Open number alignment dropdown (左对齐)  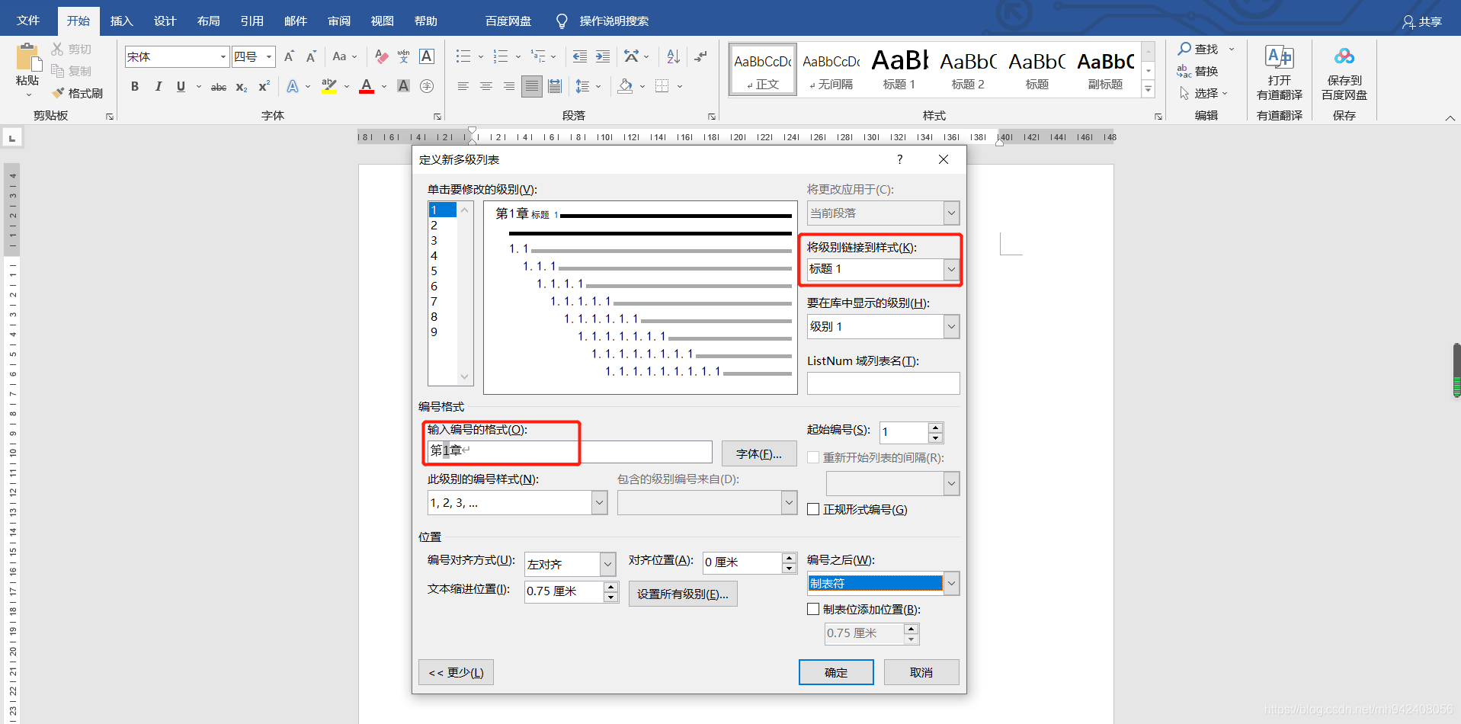pos(607,564)
